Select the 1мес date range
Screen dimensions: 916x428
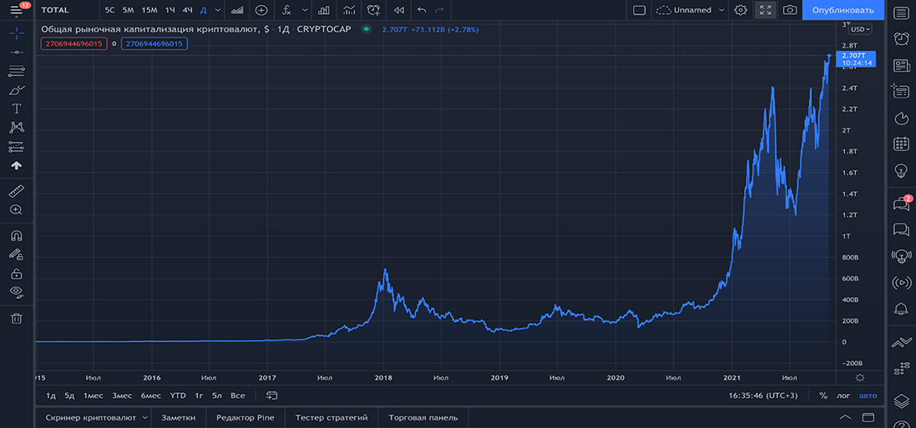93,395
